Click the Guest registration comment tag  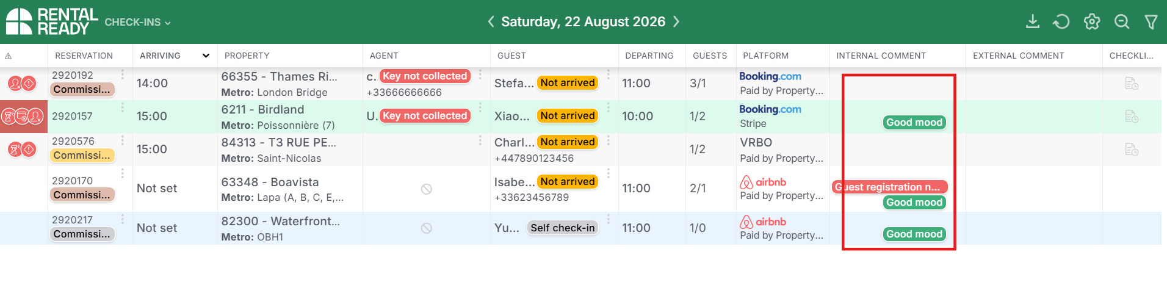click(x=890, y=187)
